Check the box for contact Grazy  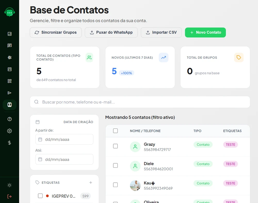click(x=115, y=146)
